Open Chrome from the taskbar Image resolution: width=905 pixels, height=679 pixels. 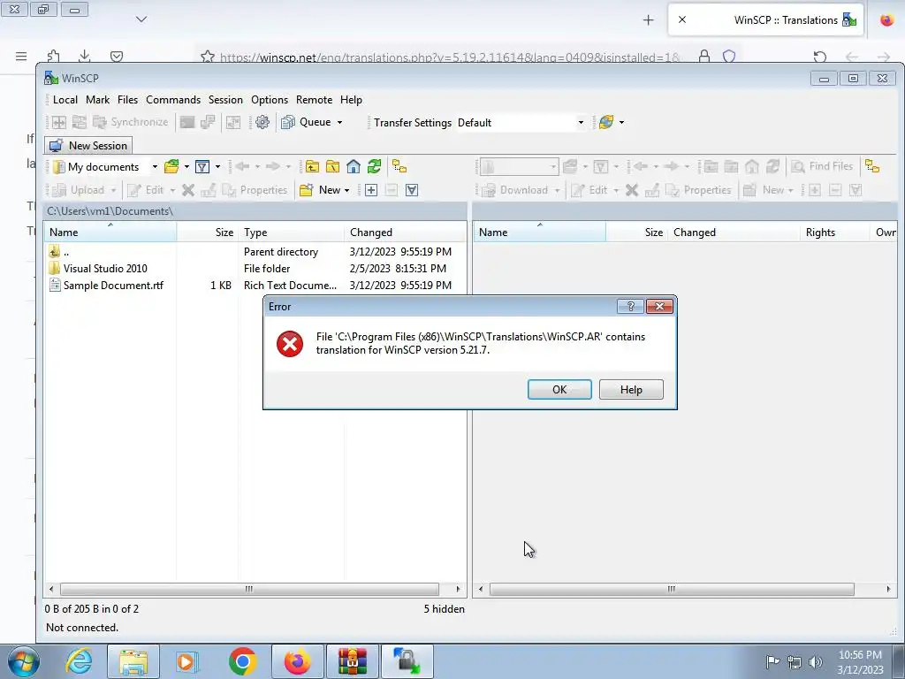click(x=242, y=661)
